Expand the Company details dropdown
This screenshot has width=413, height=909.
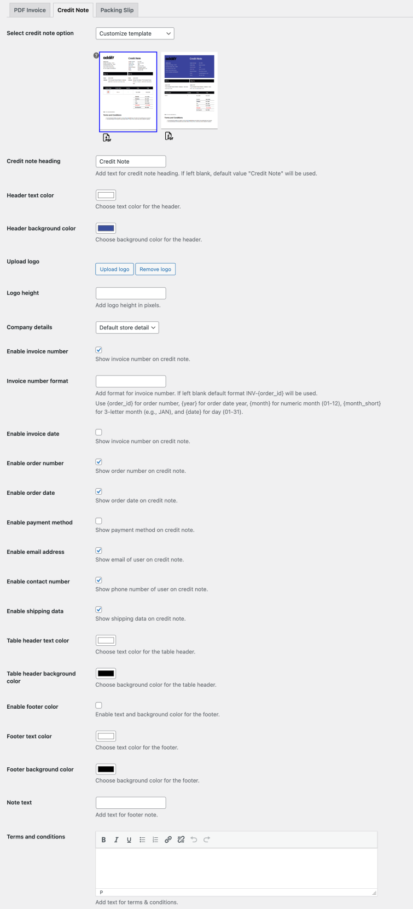127,328
